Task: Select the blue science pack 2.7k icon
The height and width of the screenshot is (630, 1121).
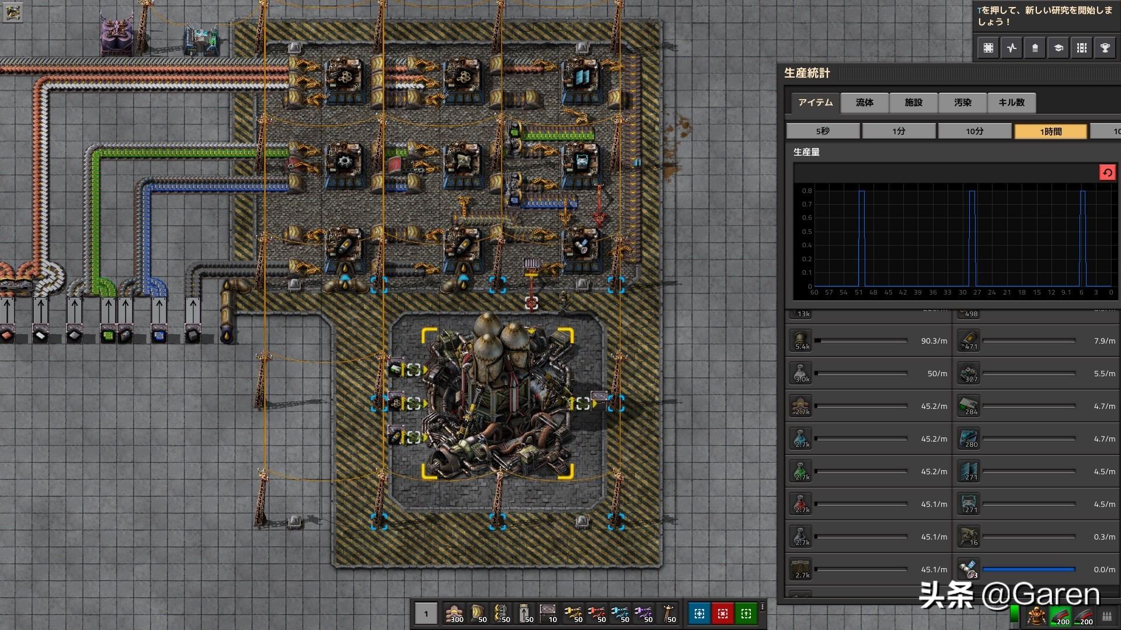Action: tap(801, 439)
